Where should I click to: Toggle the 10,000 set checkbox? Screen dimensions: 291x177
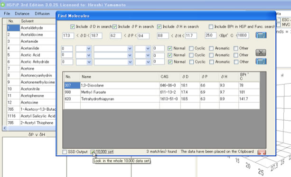click(93, 152)
